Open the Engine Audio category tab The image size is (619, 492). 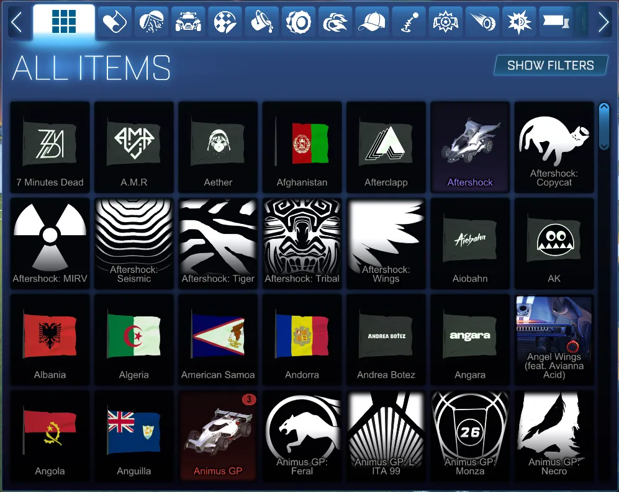[445, 22]
